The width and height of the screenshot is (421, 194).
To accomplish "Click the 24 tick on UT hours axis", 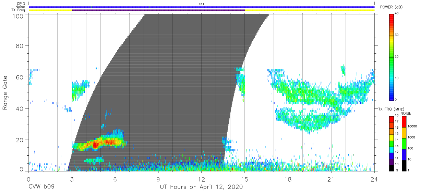I will pyautogui.click(x=374, y=179).
